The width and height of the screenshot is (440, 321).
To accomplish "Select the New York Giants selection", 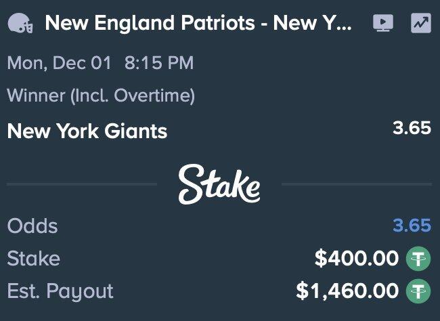I will (87, 130).
